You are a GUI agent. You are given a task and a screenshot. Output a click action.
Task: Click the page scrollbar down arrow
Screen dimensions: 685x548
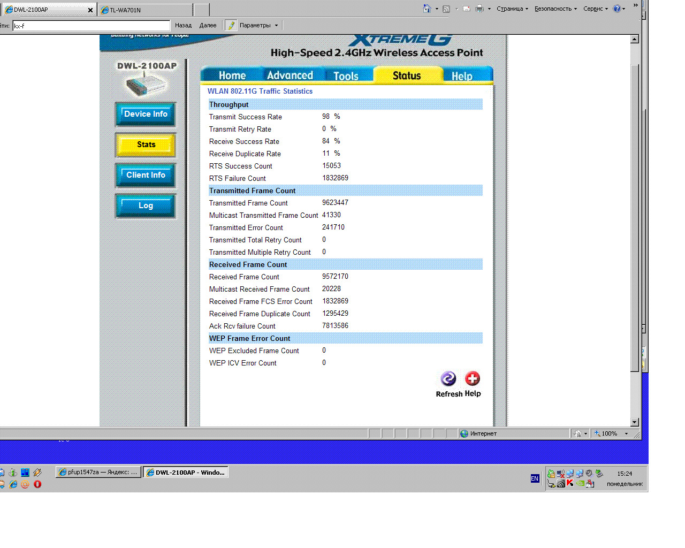[x=635, y=422]
